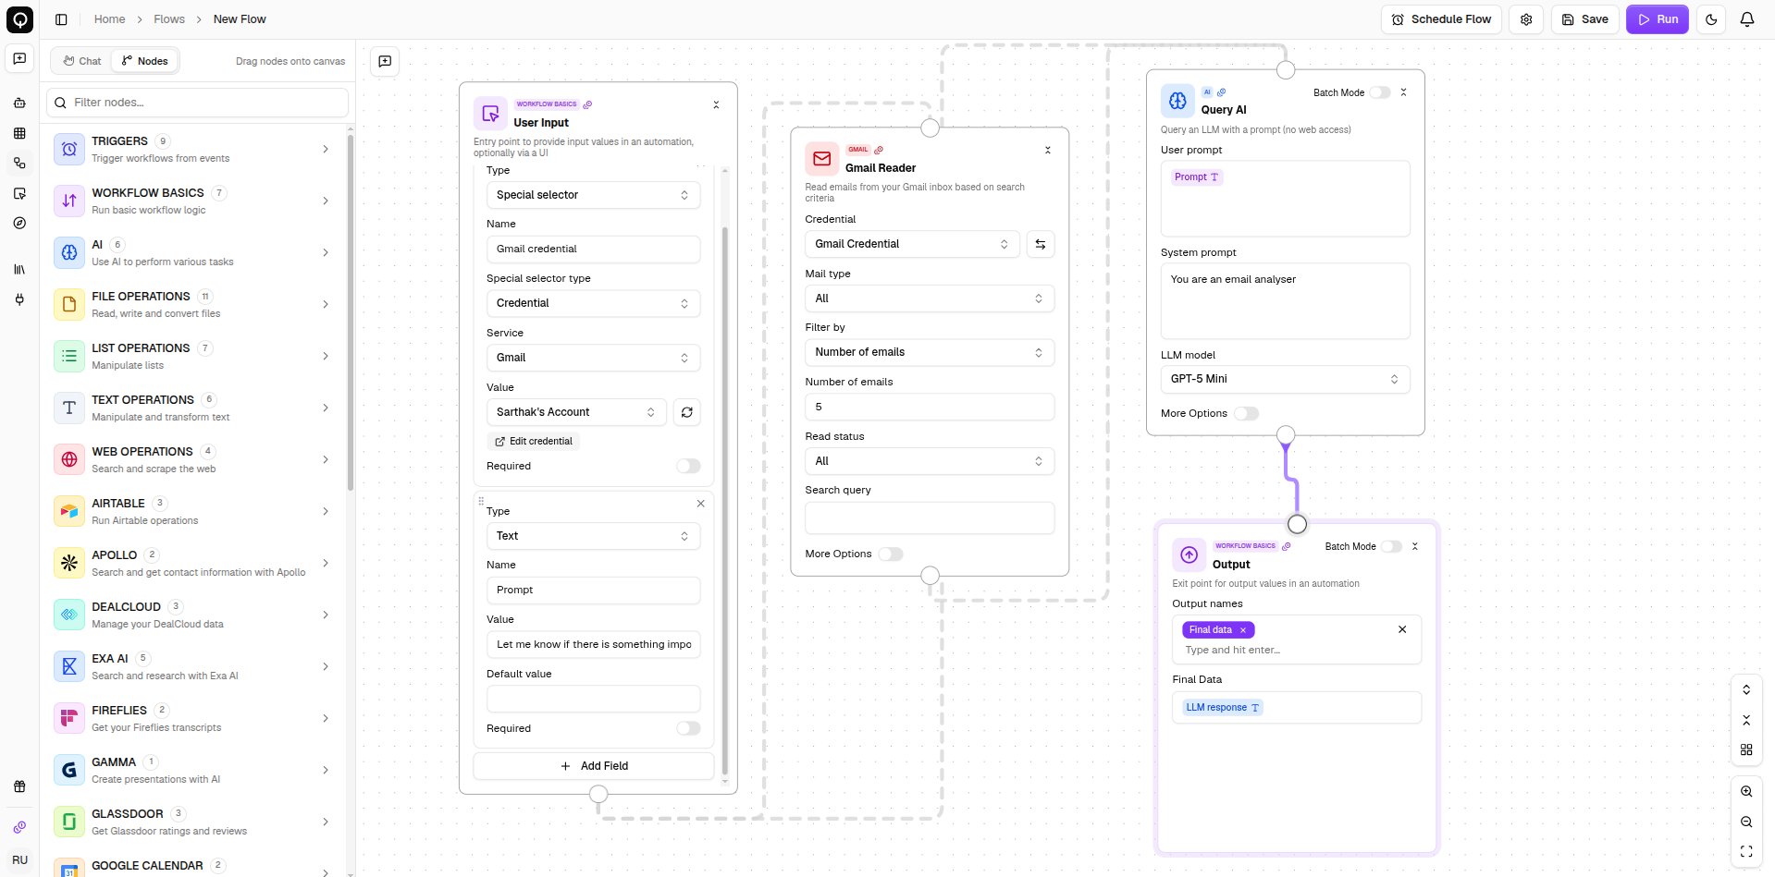Click the Search query field
The width and height of the screenshot is (1775, 877).
point(930,518)
